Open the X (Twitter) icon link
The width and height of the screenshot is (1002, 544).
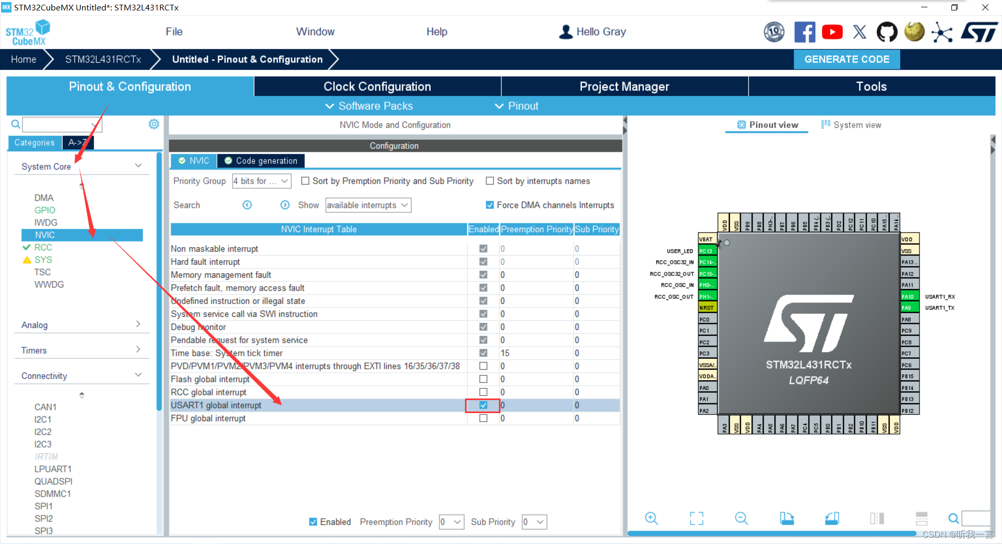click(x=860, y=32)
